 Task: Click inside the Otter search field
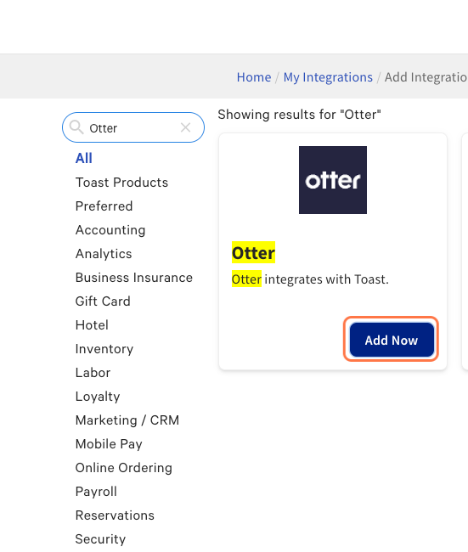pyautogui.click(x=133, y=127)
